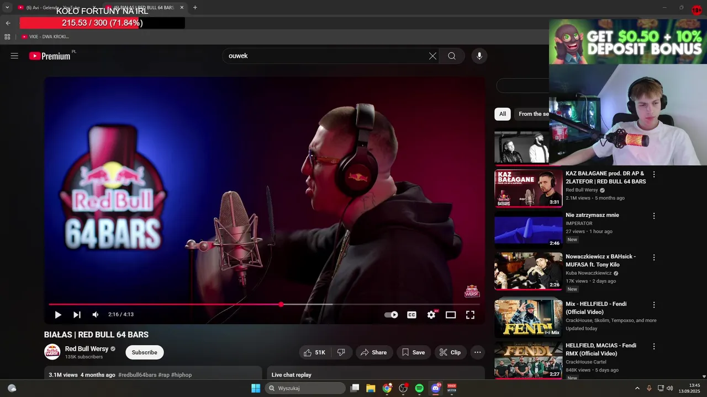The width and height of the screenshot is (707, 397).
Task: Select the 'From the se...' filter chip
Action: coord(532,114)
